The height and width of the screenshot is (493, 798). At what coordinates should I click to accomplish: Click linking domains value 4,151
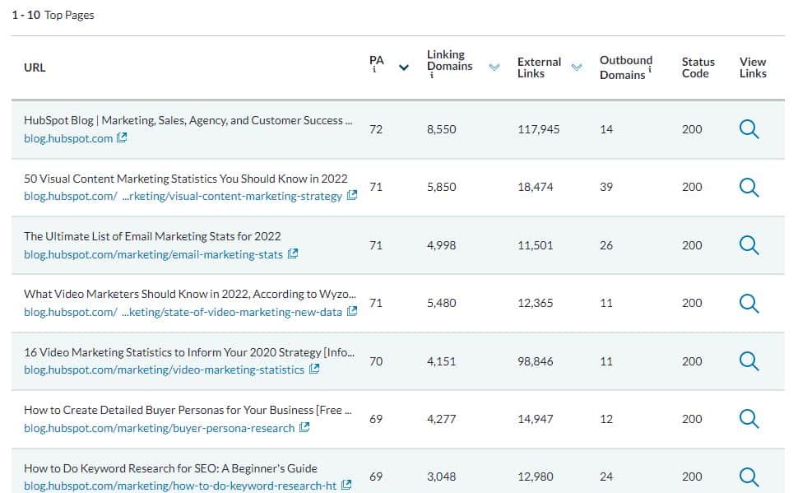tap(441, 361)
